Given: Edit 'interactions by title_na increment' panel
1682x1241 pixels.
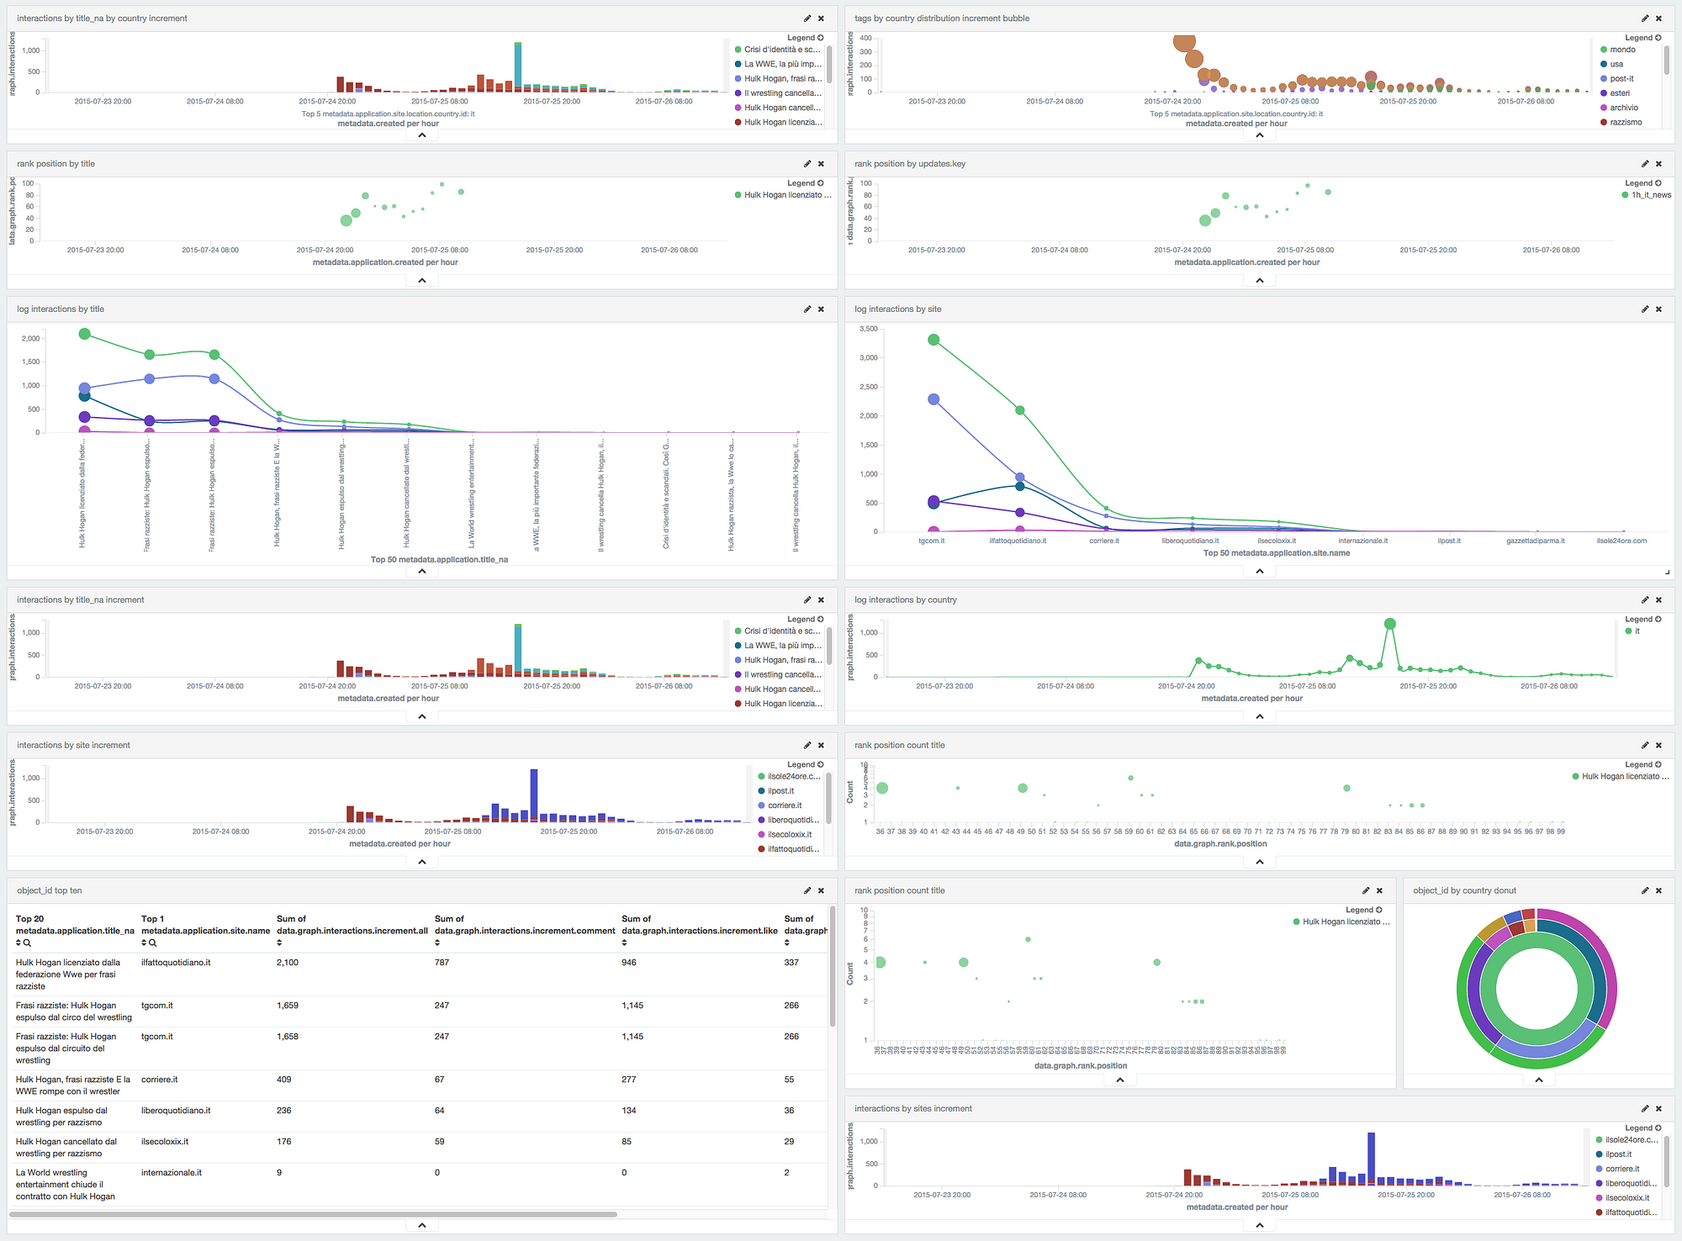Looking at the screenshot, I should [x=807, y=600].
